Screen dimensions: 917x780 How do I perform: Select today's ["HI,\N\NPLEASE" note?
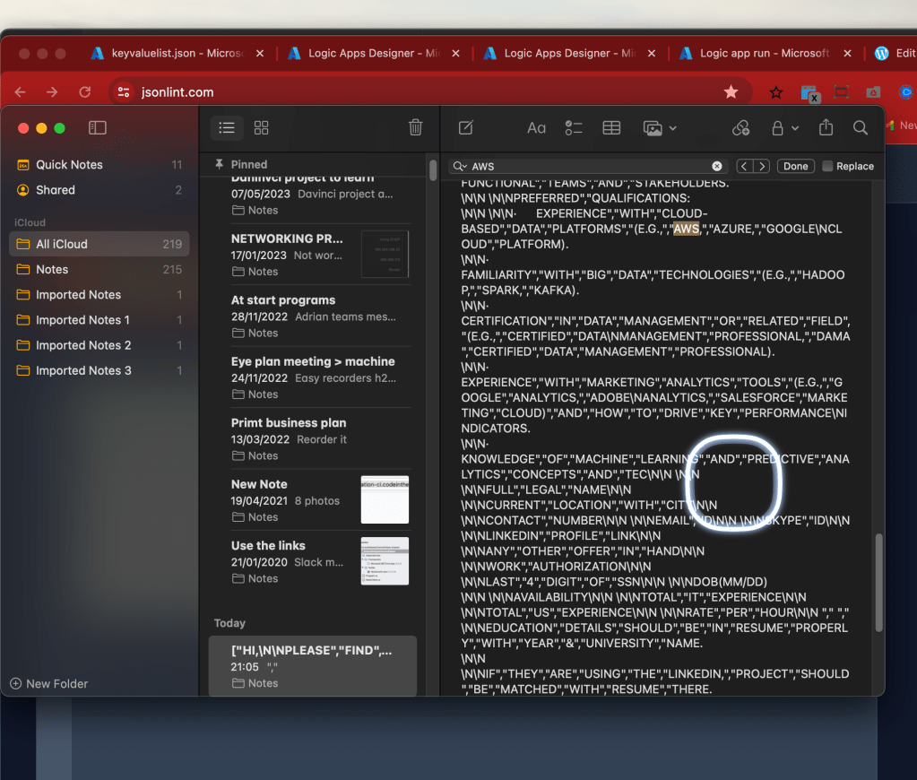[313, 666]
